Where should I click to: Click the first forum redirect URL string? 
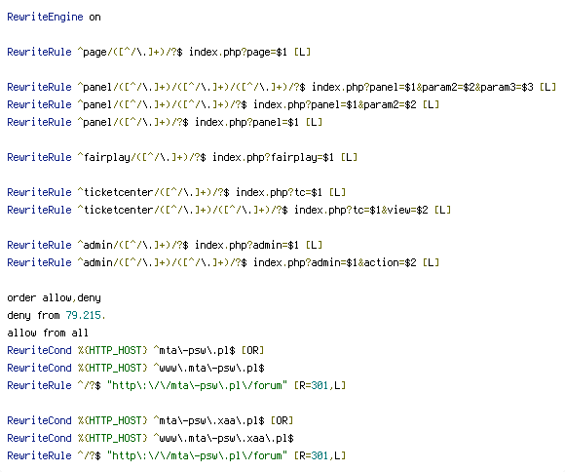(x=197, y=385)
